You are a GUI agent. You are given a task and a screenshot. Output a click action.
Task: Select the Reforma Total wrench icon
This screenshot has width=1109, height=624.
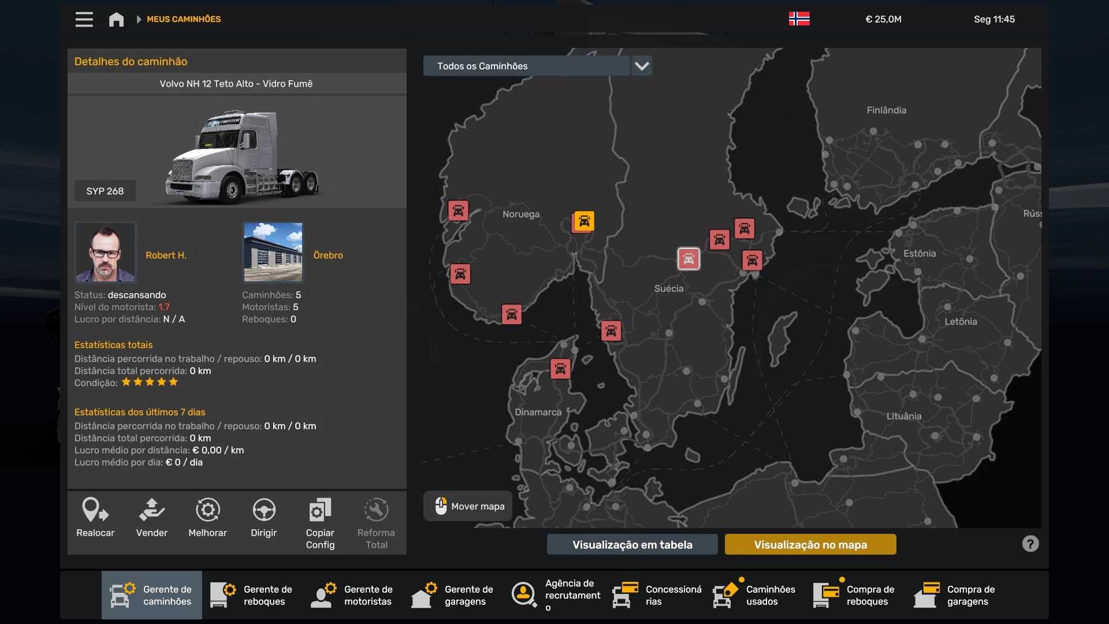375,511
